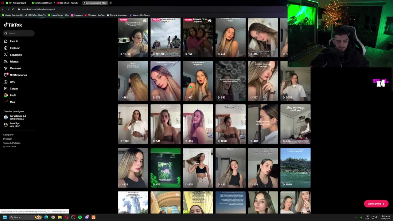Open the clock showing 9:41 p. m.
393x221 pixels.
386,217
